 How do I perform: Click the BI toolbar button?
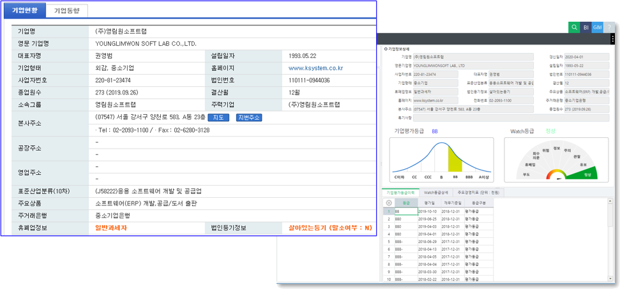586,27
